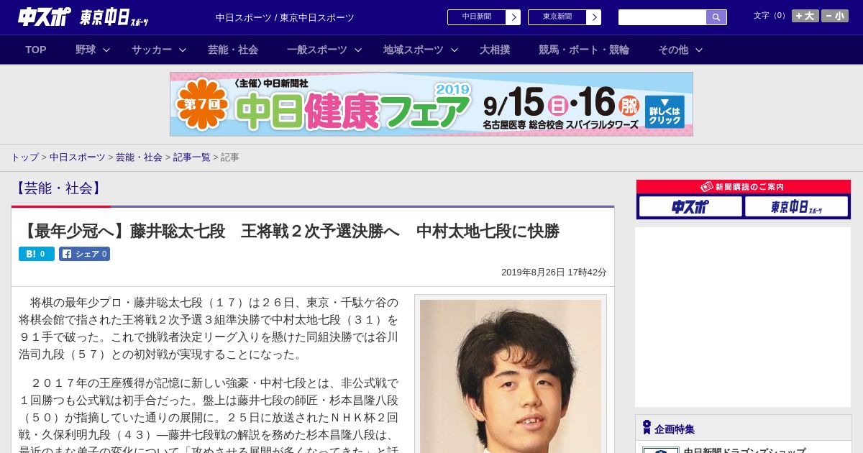The width and height of the screenshot is (863, 453).
Task: Open 芸能・社会 in navigation bar
Action: pos(233,50)
